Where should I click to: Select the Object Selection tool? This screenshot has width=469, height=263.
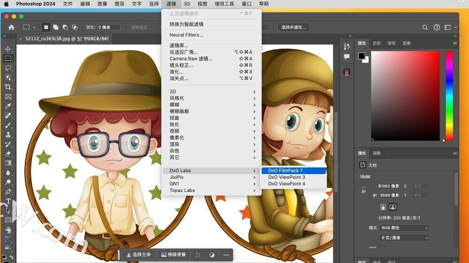click(x=8, y=77)
